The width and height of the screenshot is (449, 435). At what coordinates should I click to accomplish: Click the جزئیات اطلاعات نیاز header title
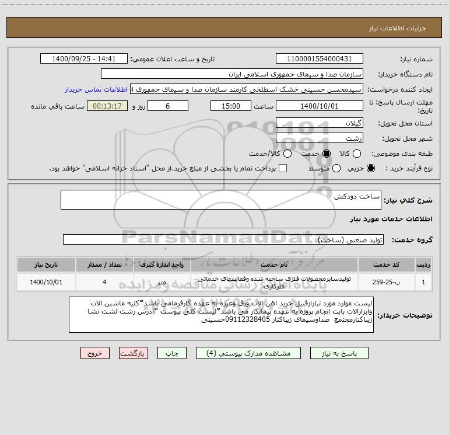tap(398, 28)
